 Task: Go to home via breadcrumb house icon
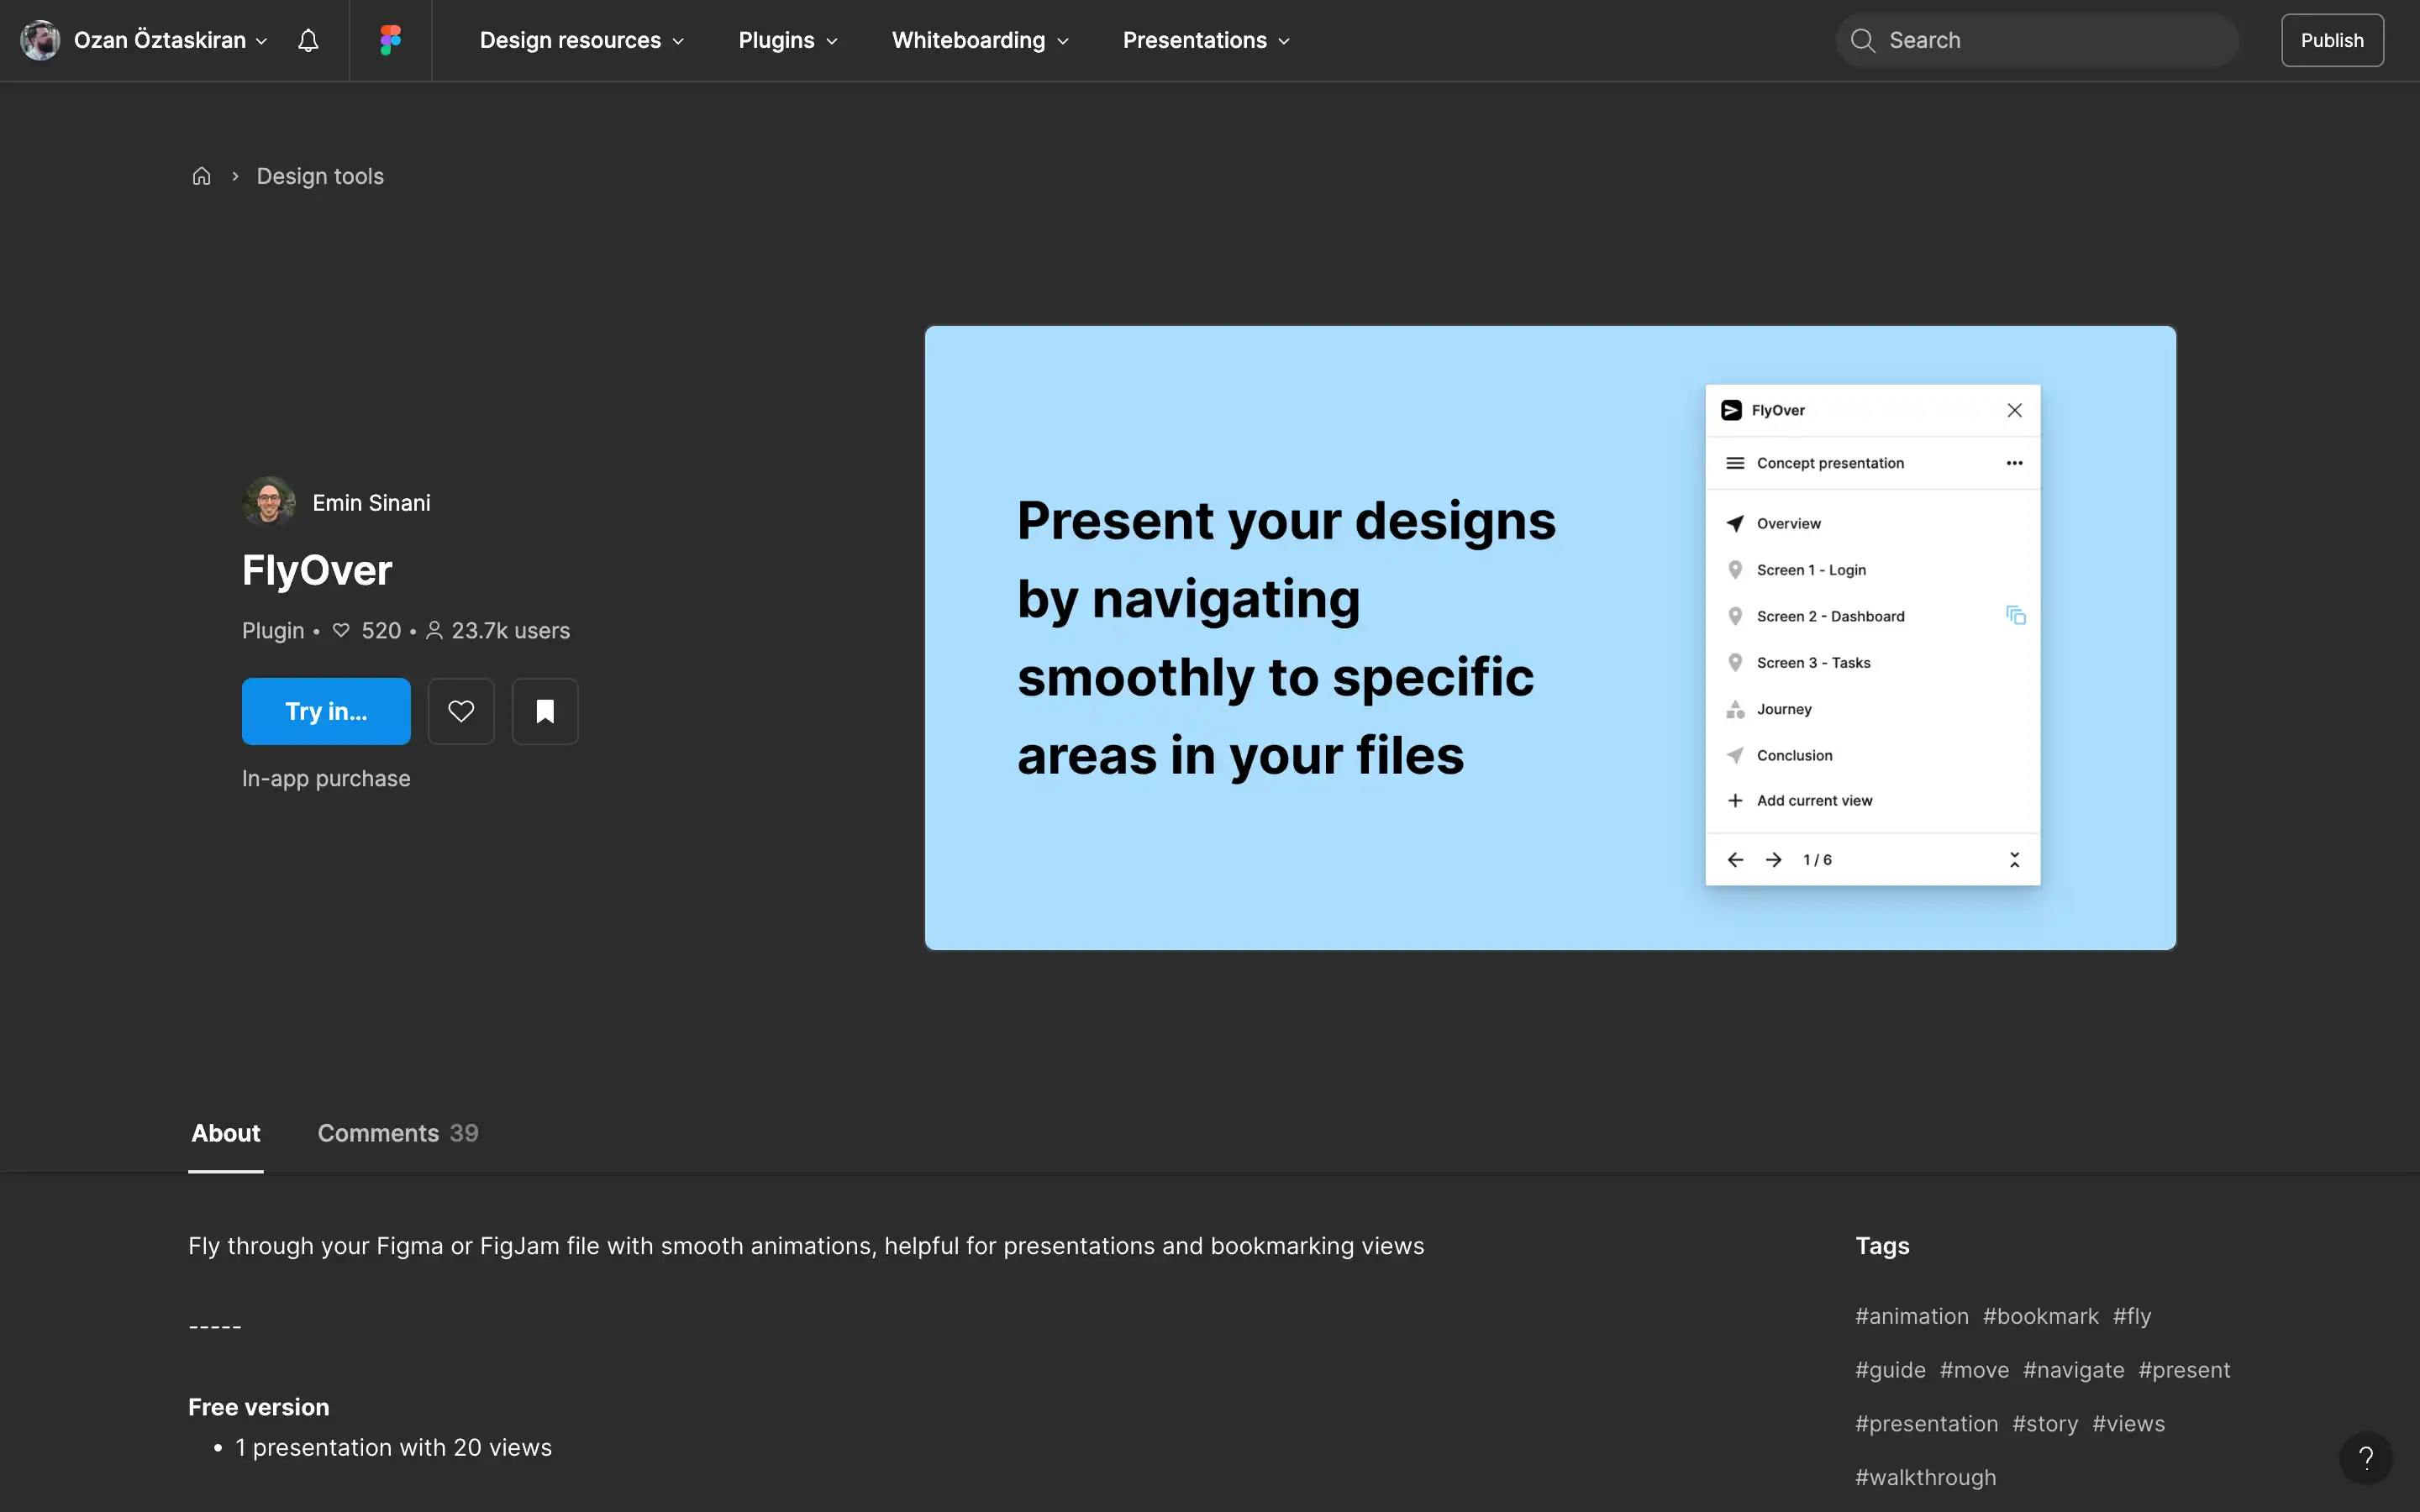click(x=201, y=176)
